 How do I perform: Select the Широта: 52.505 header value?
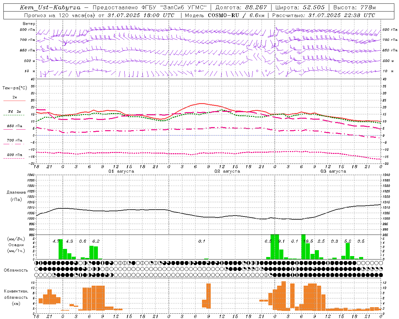[x=300, y=7]
